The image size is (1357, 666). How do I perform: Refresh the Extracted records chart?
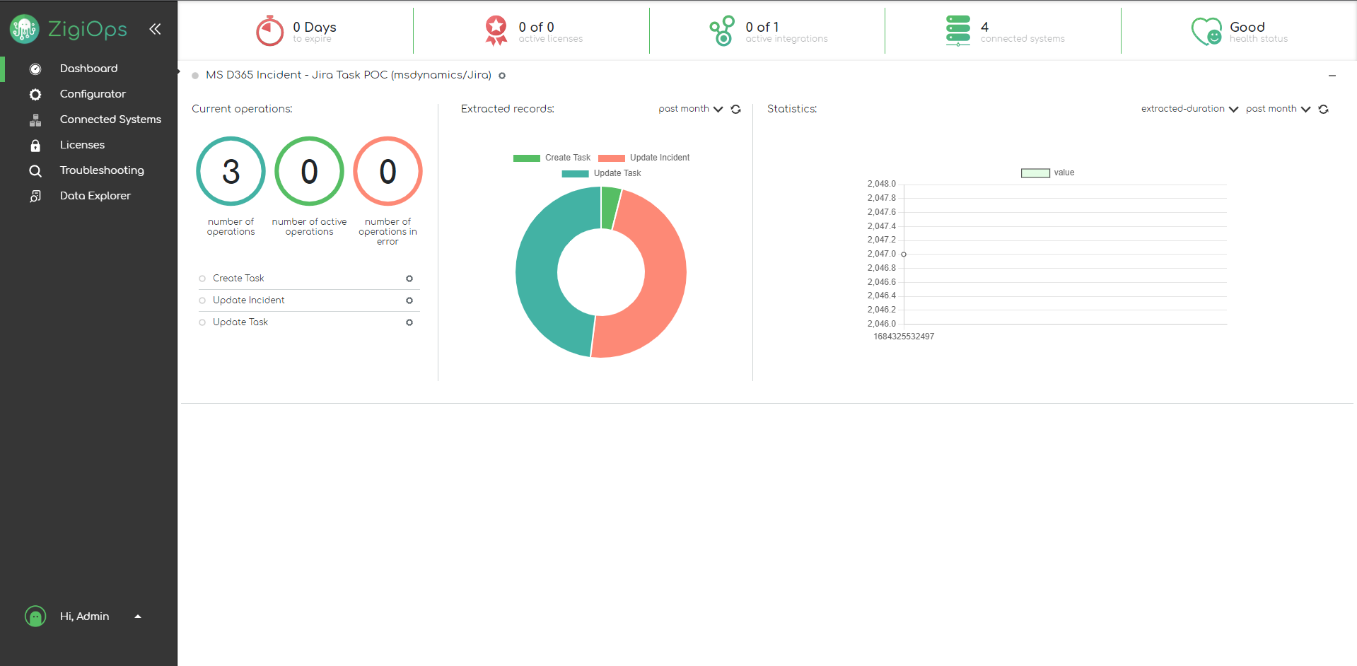[735, 109]
